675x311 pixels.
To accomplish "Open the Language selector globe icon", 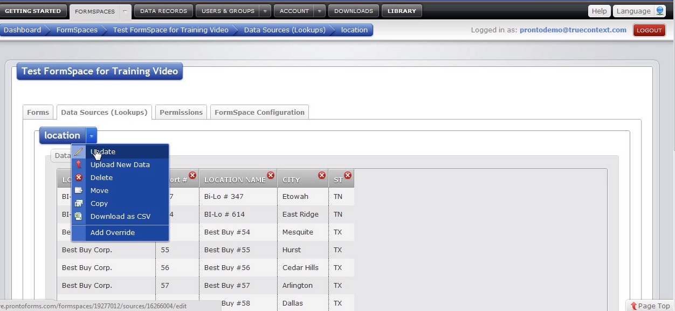I will tap(660, 11).
